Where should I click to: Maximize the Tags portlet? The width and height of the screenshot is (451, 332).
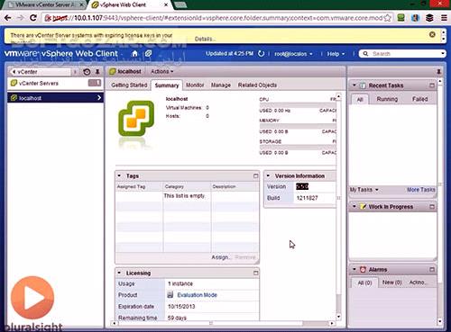[x=255, y=176]
